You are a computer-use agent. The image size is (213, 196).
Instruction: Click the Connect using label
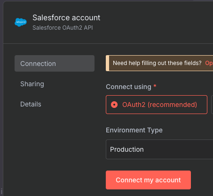click(128, 87)
